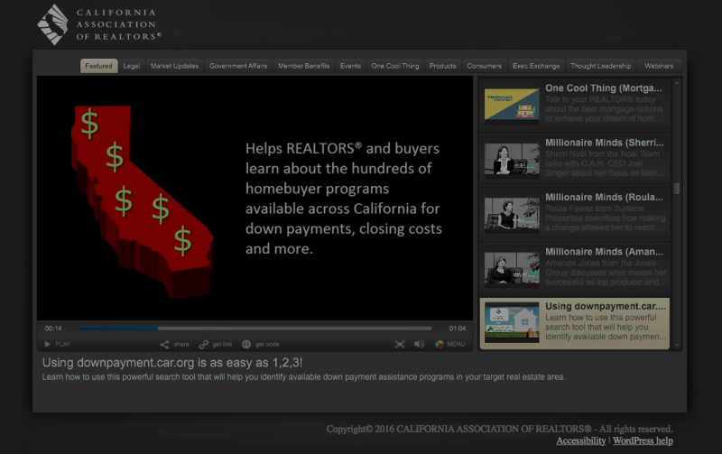Mute audio with the speaker icon
Screen dimensions: 722x454
click(419, 345)
